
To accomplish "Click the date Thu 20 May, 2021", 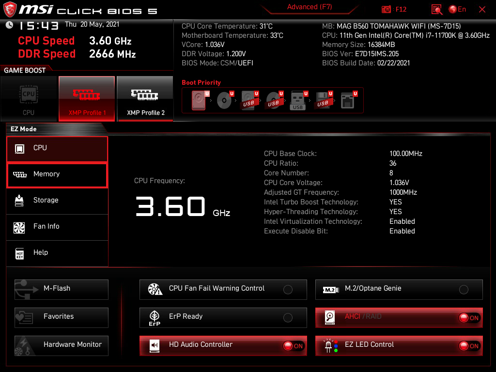I will tap(92, 24).
